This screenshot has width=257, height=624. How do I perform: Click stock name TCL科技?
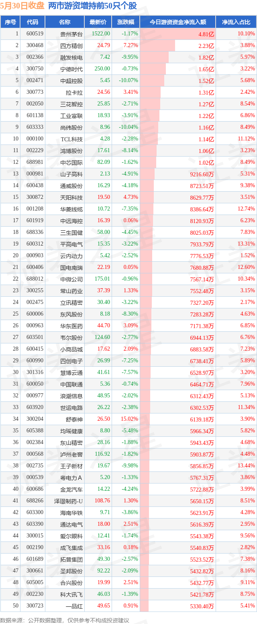pyautogui.click(x=72, y=139)
